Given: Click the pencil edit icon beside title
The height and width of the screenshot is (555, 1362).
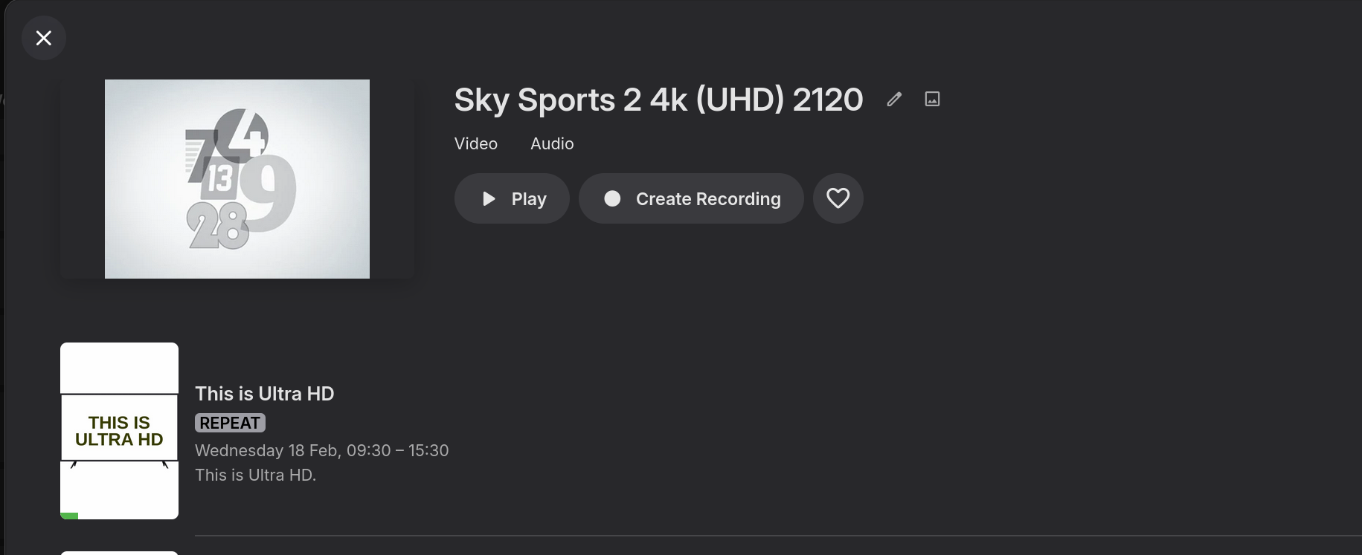Looking at the screenshot, I should 894,100.
